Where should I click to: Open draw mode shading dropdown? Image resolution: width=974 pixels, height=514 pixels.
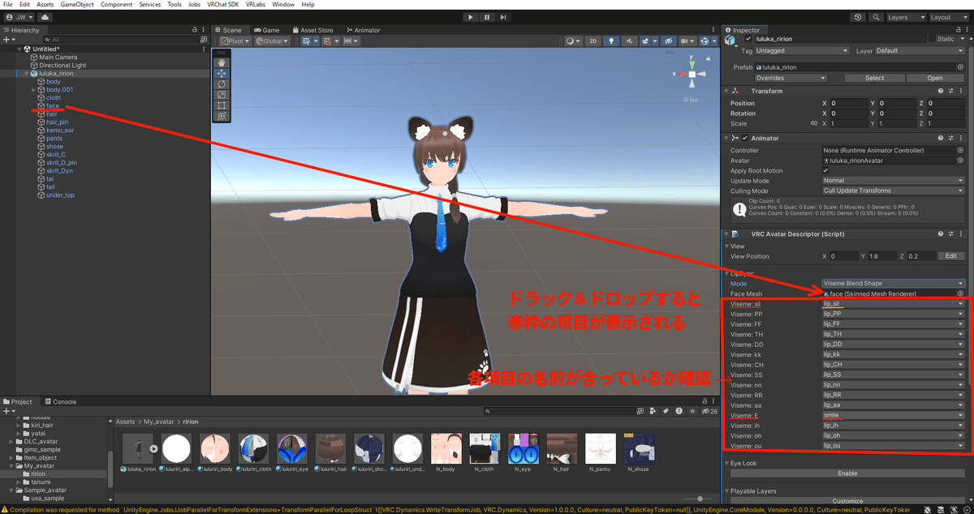pos(572,41)
